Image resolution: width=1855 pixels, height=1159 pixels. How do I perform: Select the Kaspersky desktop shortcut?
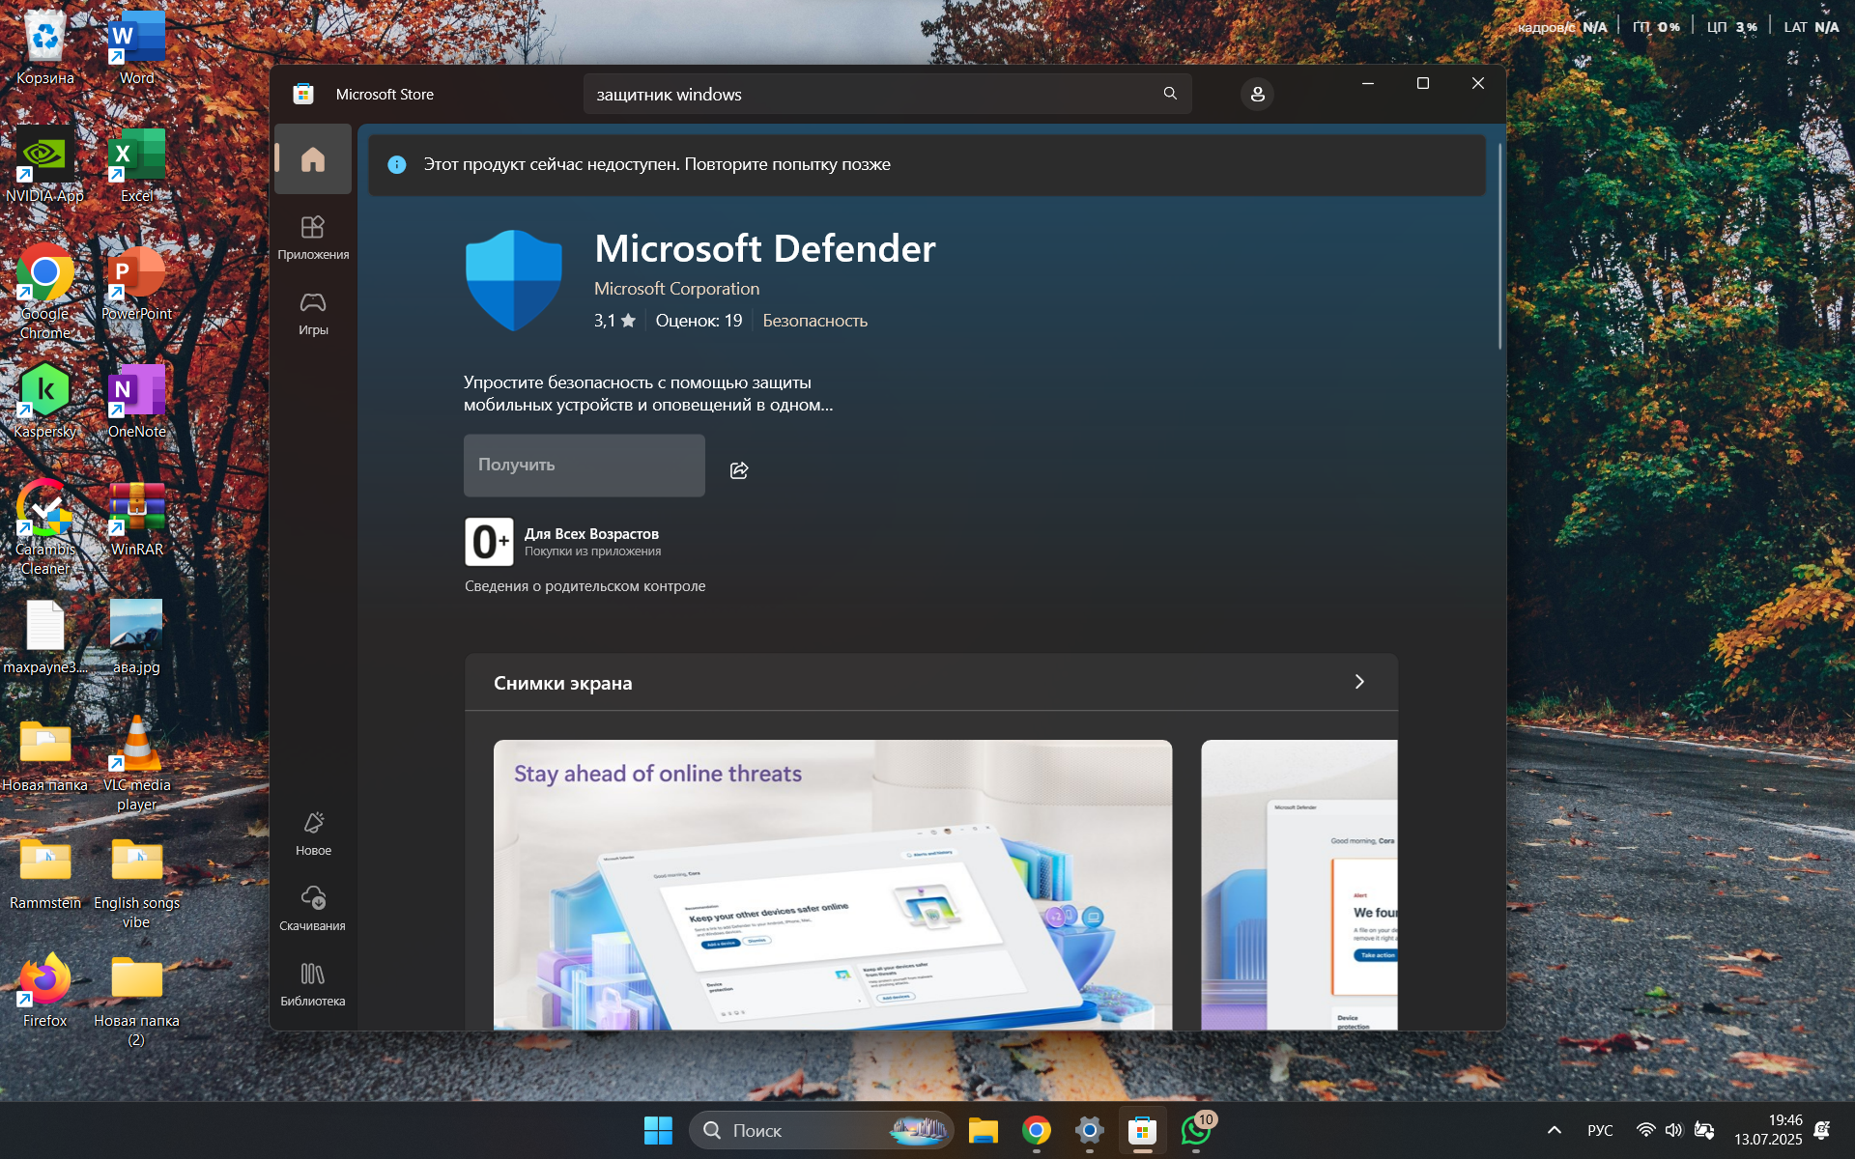tap(44, 402)
